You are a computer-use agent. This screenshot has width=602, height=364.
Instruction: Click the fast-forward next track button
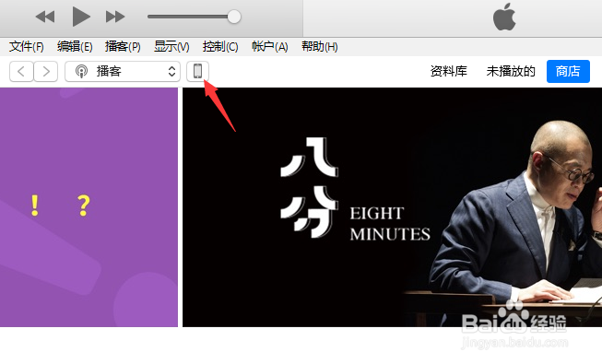pyautogui.click(x=115, y=17)
